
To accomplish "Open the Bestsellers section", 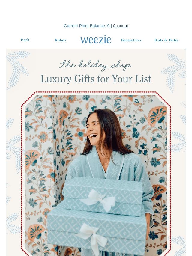I will [131, 40].
